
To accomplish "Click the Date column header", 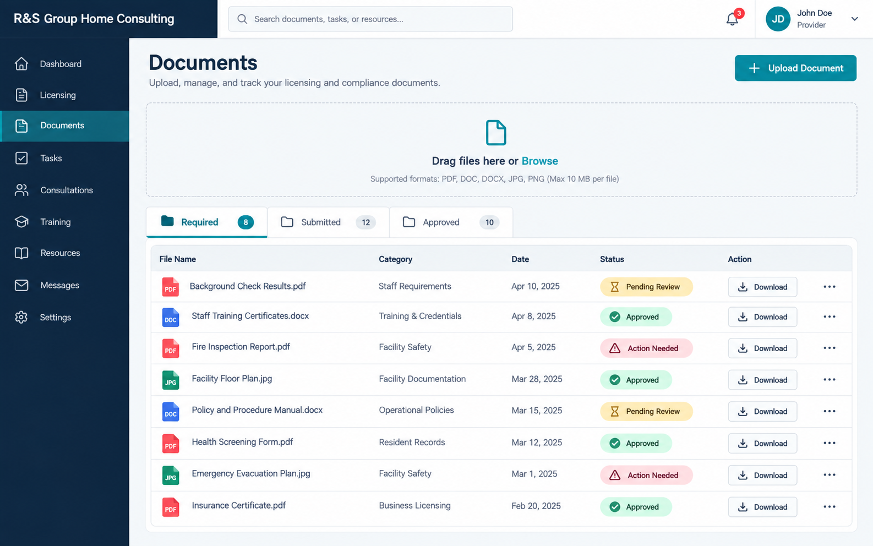I will pos(520,259).
